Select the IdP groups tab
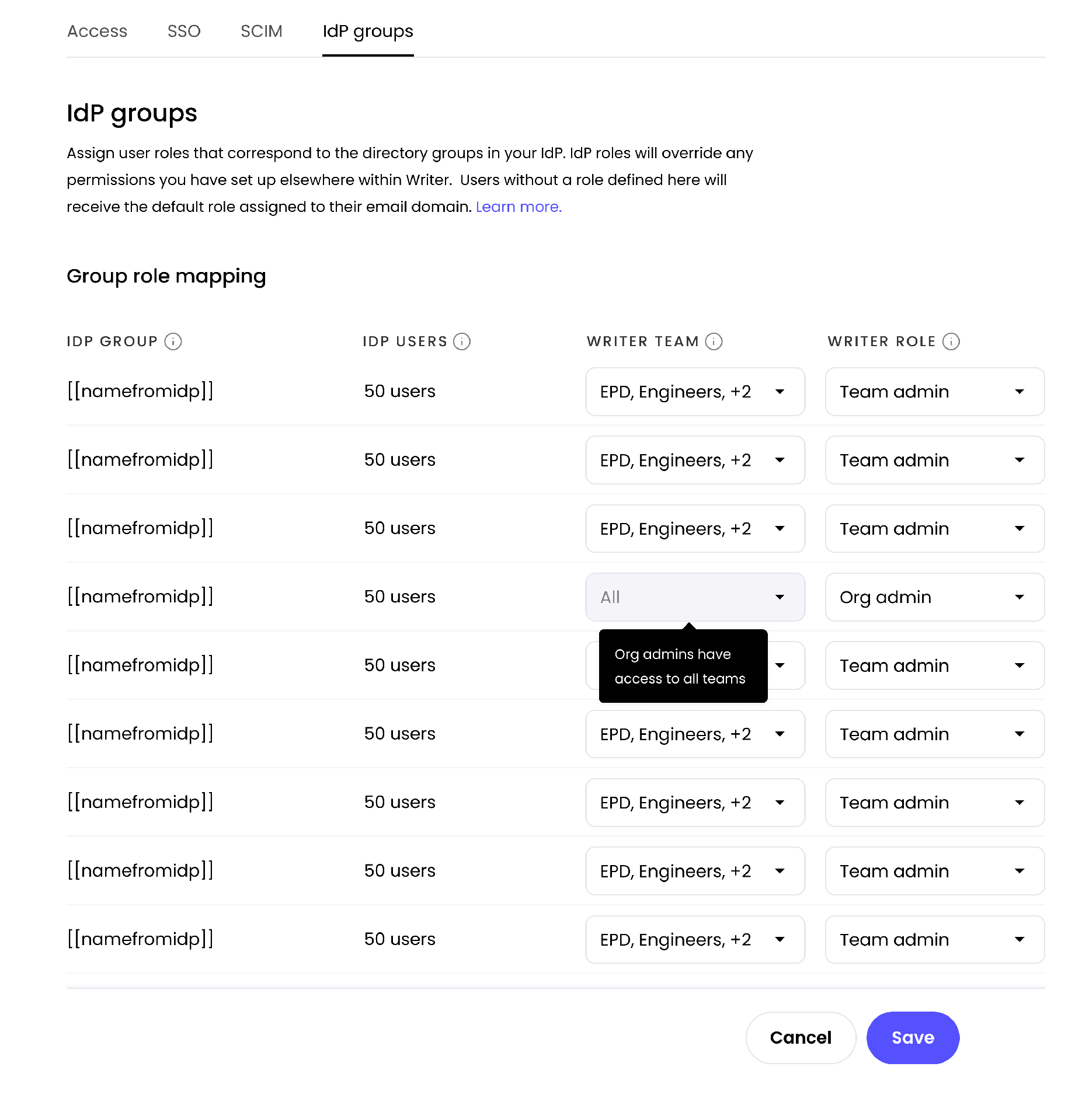This screenshot has width=1089, height=1098. point(368,31)
